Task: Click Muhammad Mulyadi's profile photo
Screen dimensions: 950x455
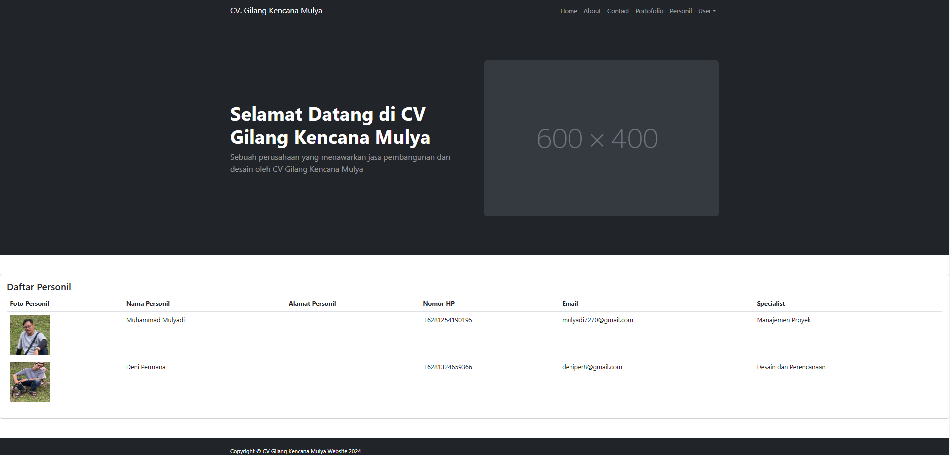Action: [29, 334]
